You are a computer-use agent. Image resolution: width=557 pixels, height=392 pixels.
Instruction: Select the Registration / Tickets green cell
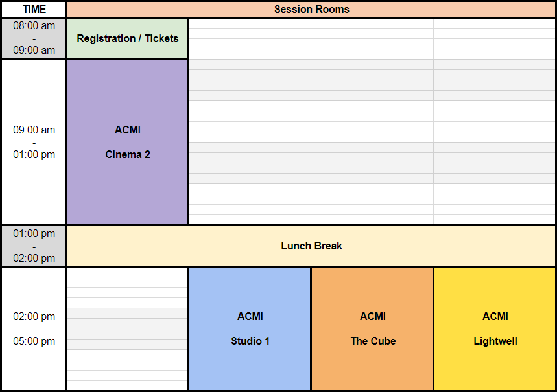tap(127, 38)
